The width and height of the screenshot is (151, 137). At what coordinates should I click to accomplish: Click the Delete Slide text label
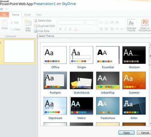45,21
